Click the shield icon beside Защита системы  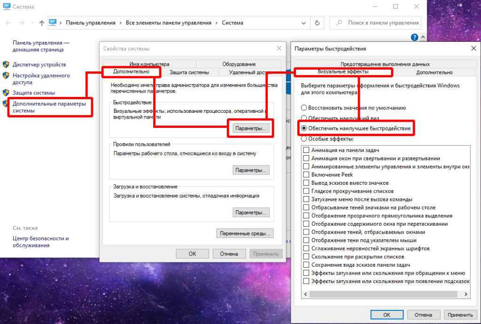click(6, 93)
